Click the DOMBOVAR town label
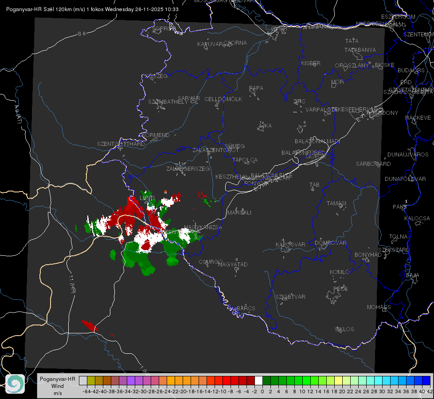434x399 pixels. (330, 243)
